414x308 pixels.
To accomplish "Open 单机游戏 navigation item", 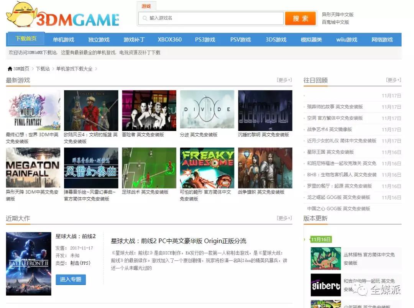I will (x=63, y=40).
